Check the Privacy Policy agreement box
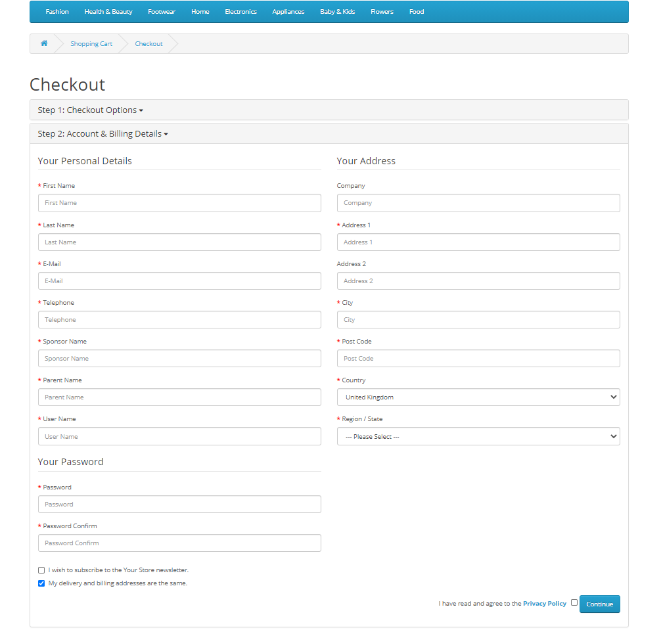Viewport: 663px width, 630px height. click(x=574, y=602)
